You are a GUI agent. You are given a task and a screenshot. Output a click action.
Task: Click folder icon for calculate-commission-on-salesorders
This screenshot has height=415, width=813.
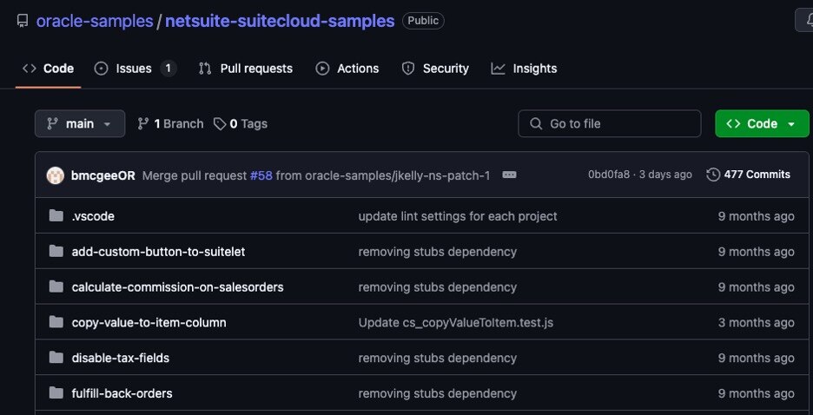point(56,287)
